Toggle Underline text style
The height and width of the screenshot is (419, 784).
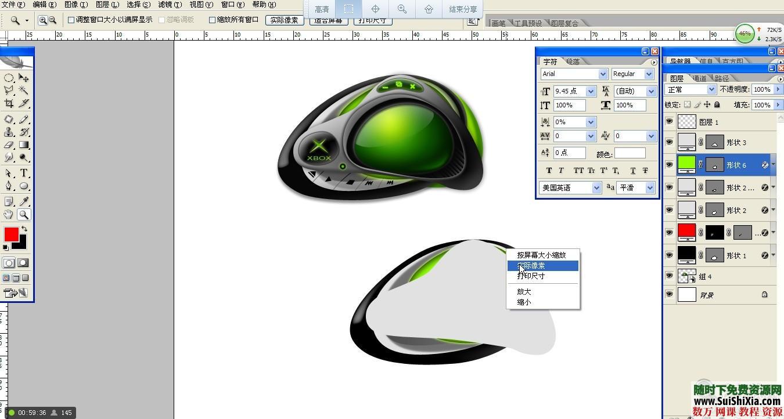click(x=632, y=171)
